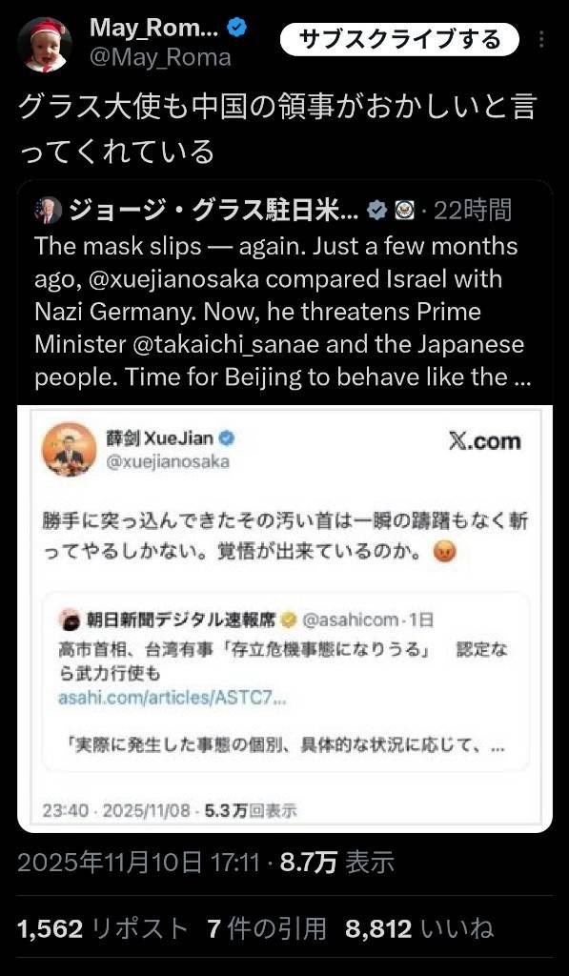The height and width of the screenshot is (976, 569).
Task: Open the three-dot more options menu
Action: point(542,40)
